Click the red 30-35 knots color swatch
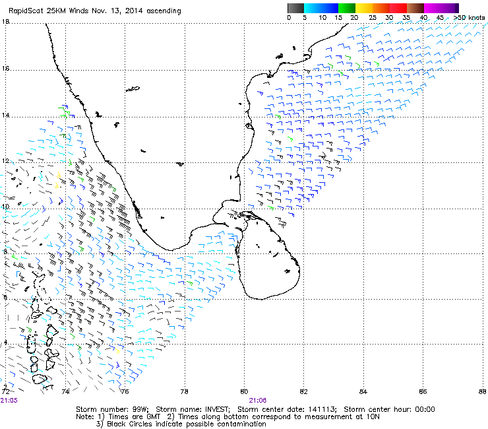Screen dimensions: 488x429 (x=398, y=8)
